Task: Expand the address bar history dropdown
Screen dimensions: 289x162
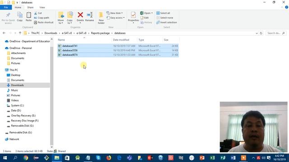Action: click(257, 33)
